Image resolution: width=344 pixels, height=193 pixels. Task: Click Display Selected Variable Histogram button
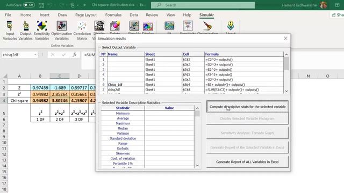pyautogui.click(x=247, y=118)
